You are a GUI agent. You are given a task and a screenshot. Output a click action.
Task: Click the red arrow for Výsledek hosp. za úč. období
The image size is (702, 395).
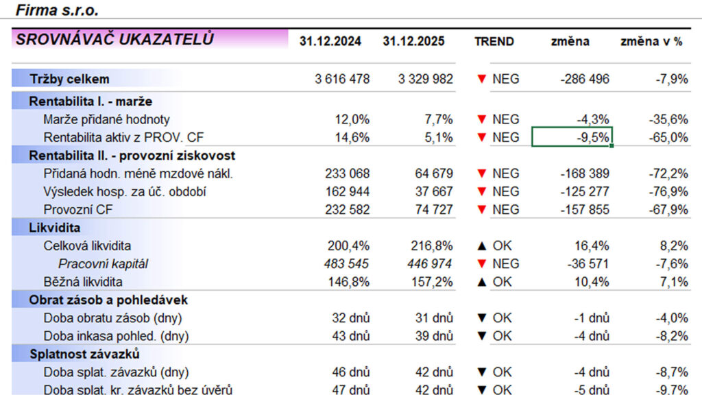pos(481,191)
